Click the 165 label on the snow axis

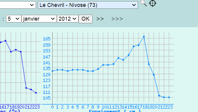[x=47, y=39]
